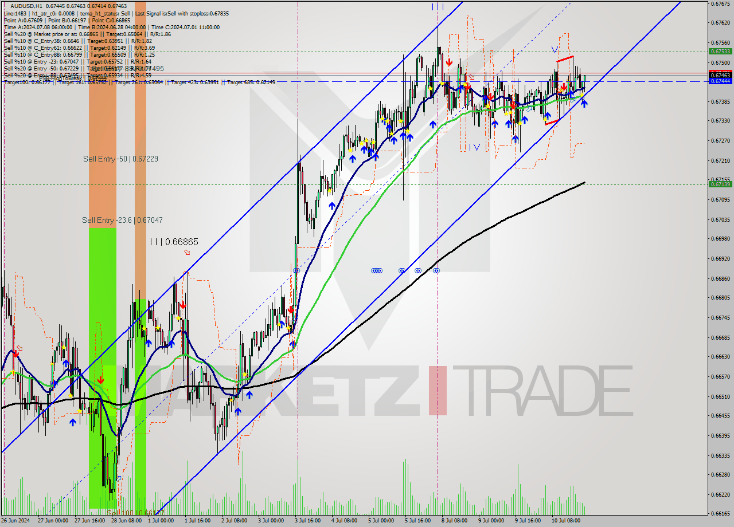Click the '4 Jul 08:00' time label

[344, 521]
